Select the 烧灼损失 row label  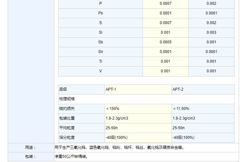(x=67, y=109)
